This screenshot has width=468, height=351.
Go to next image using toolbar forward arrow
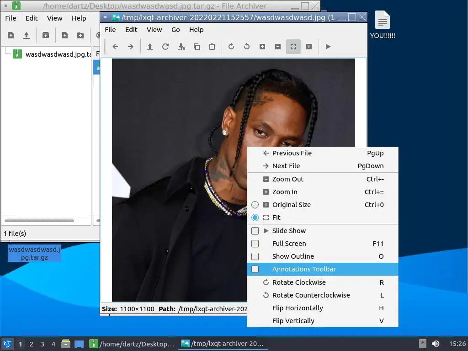click(x=131, y=47)
